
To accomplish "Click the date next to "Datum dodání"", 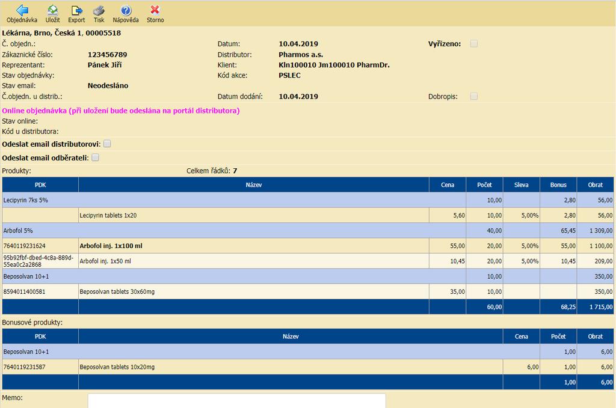I will click(x=298, y=96).
